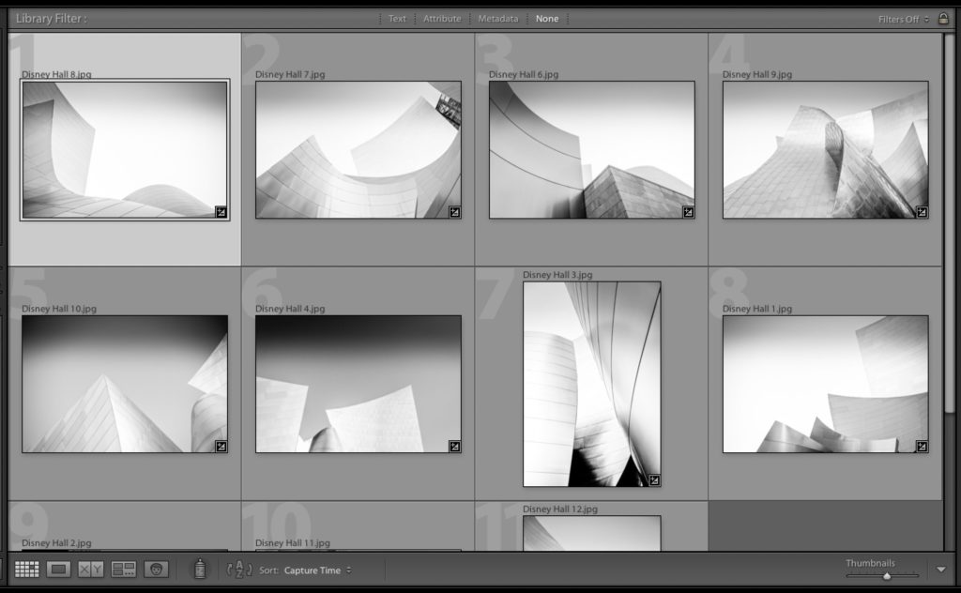Switch to Grid view

pyautogui.click(x=27, y=570)
